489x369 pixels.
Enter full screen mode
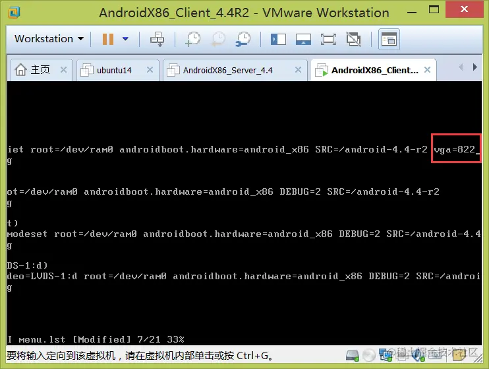[328, 40]
